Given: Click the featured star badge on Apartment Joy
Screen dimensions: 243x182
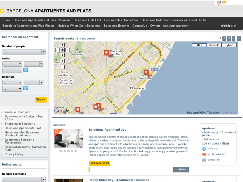Looking at the screenshot, I should (57, 131).
